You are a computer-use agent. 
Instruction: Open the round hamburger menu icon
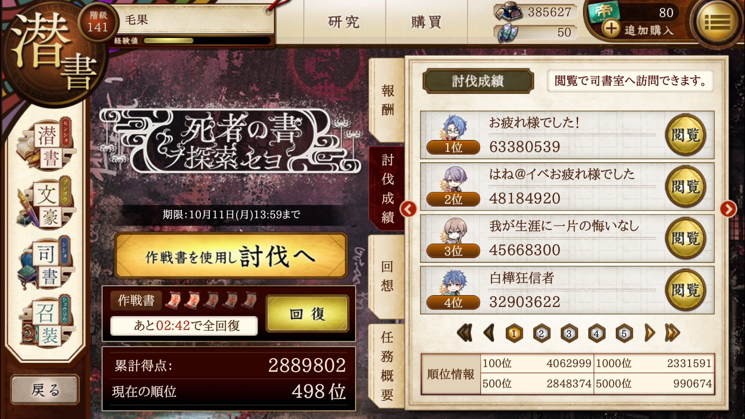pos(717,23)
